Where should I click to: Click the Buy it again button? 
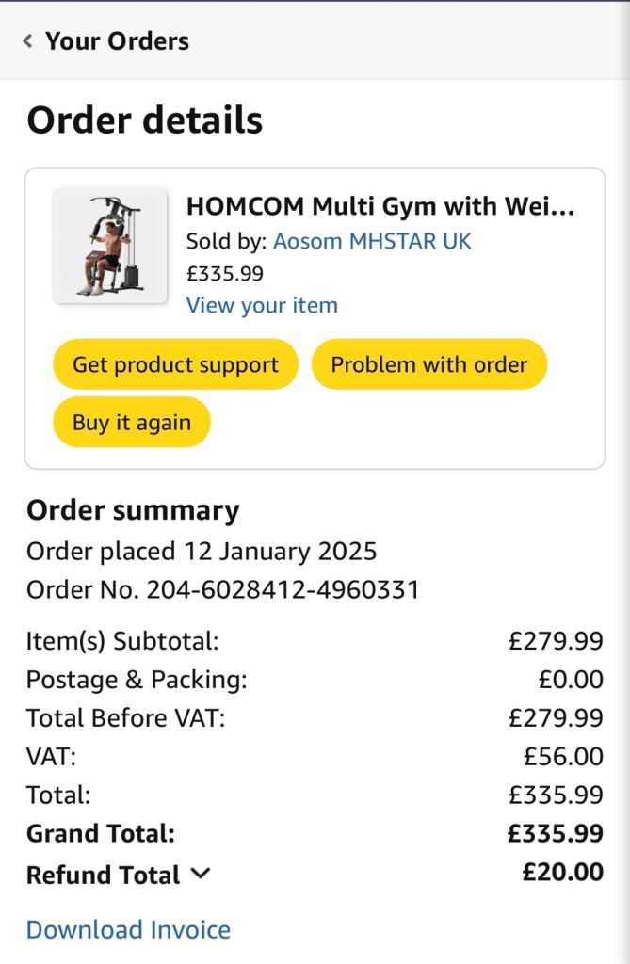[132, 423]
